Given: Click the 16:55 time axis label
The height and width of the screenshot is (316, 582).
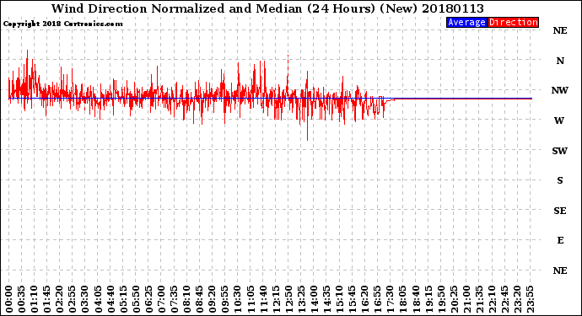Looking at the screenshot, I should pyautogui.click(x=378, y=299).
